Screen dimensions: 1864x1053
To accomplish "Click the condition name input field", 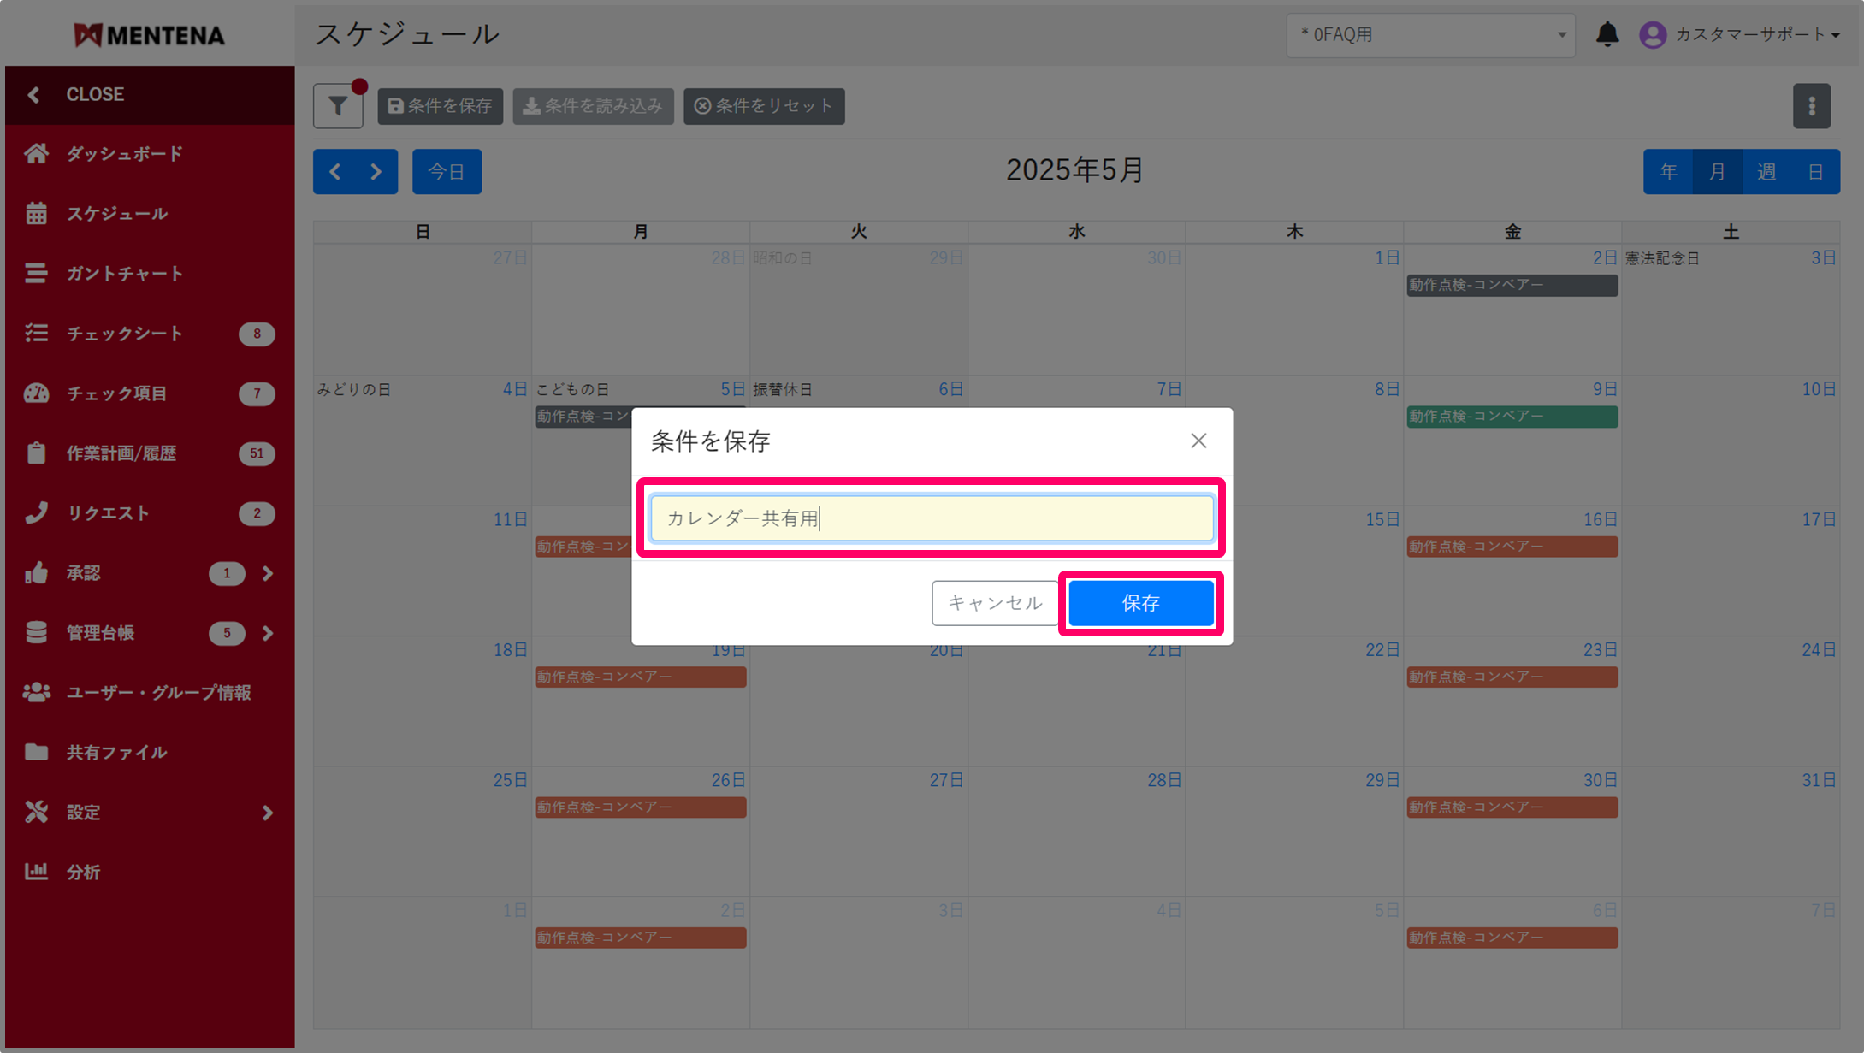I will [x=931, y=518].
